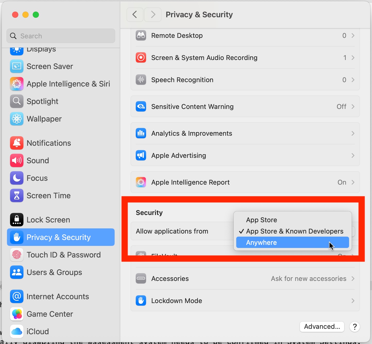This screenshot has width=372, height=344.
Task: Expand the Sensitive Content Warning chevron
Action: [x=353, y=107]
